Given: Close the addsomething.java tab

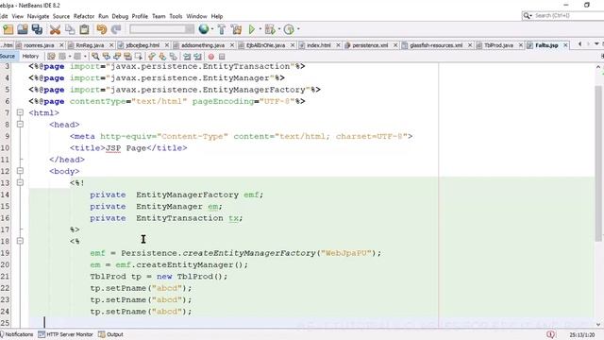Looking at the screenshot, I should [x=232, y=45].
